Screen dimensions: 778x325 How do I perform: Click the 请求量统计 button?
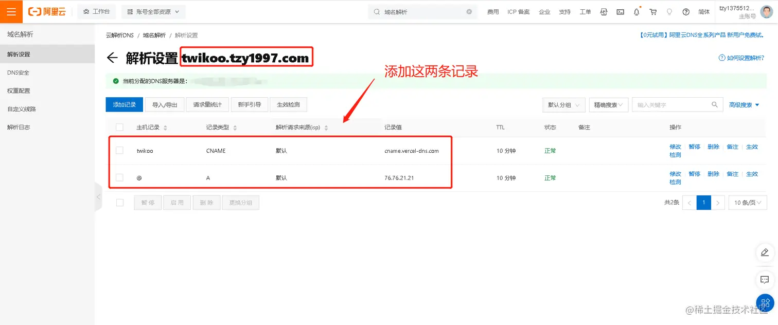click(x=207, y=104)
